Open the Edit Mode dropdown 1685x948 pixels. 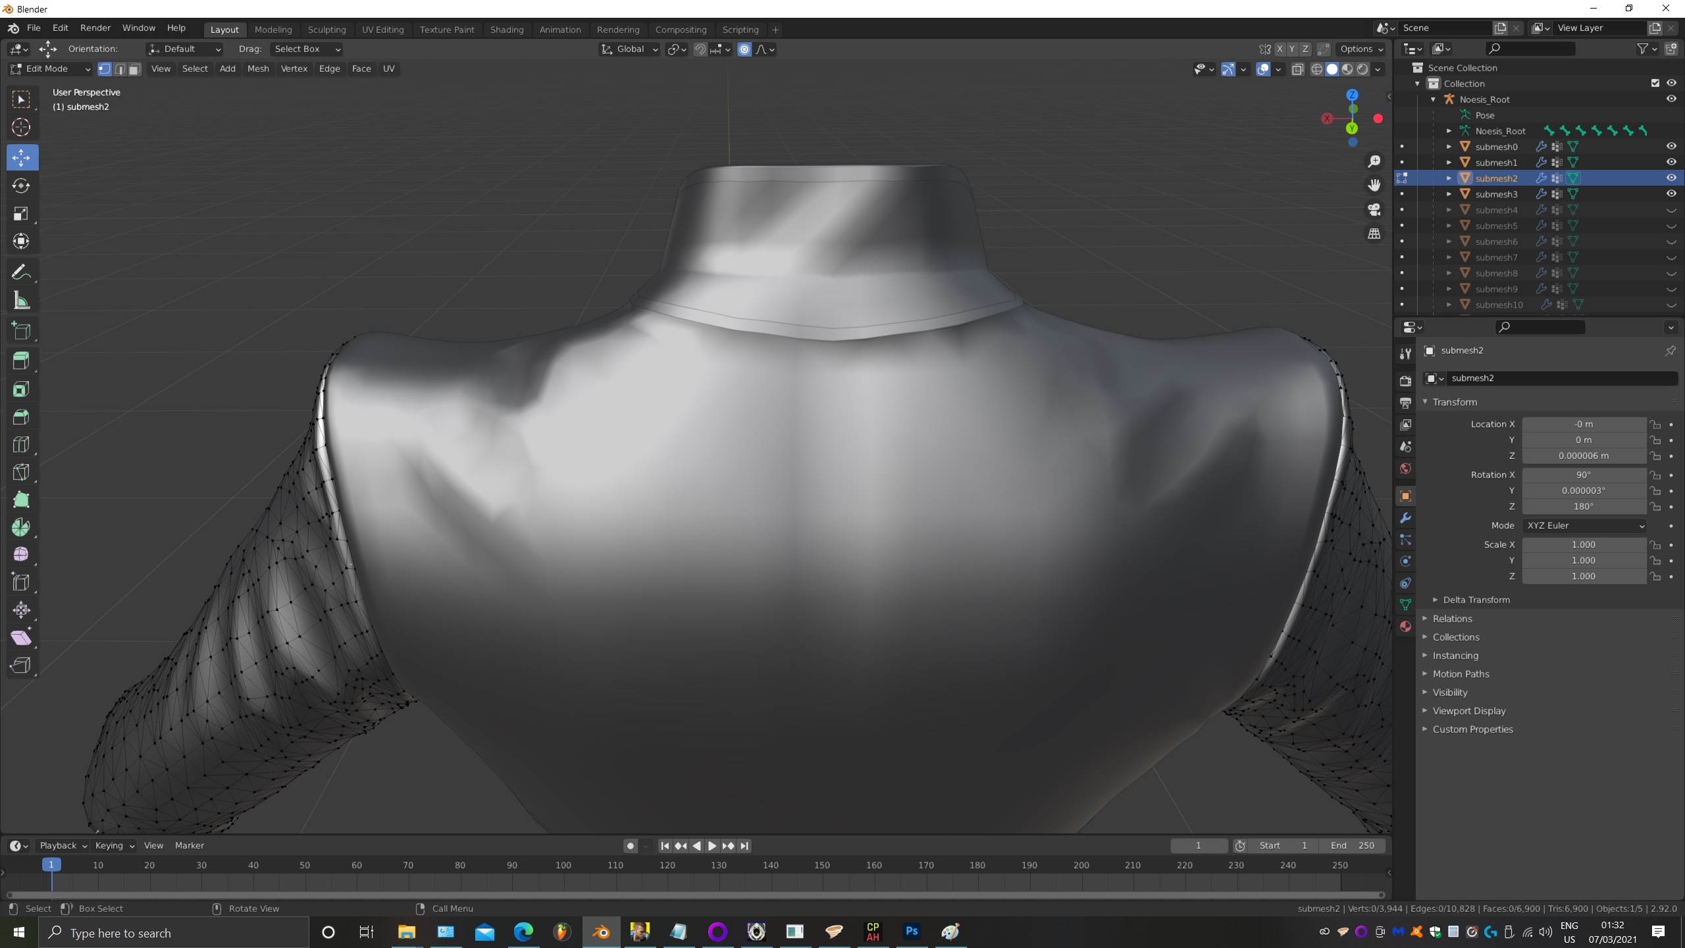point(50,69)
